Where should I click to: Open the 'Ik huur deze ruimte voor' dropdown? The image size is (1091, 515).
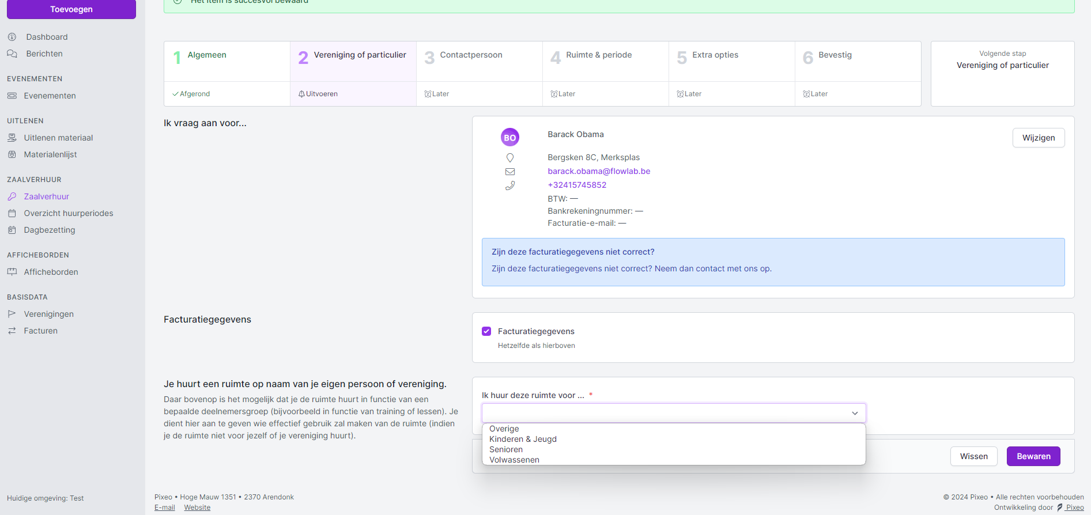click(673, 413)
